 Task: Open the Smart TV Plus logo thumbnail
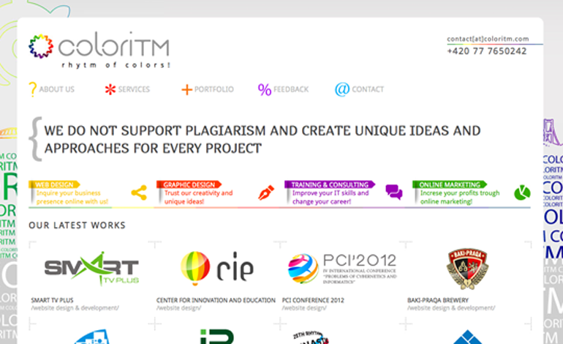pyautogui.click(x=91, y=268)
